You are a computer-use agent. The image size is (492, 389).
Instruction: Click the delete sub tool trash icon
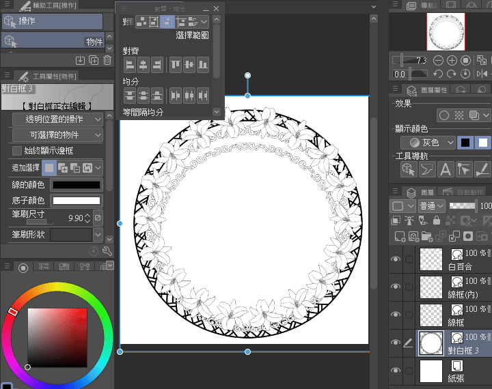pos(107,60)
